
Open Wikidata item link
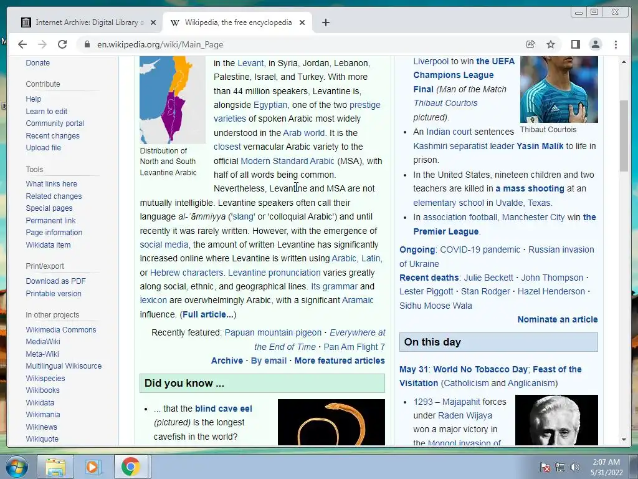48,244
